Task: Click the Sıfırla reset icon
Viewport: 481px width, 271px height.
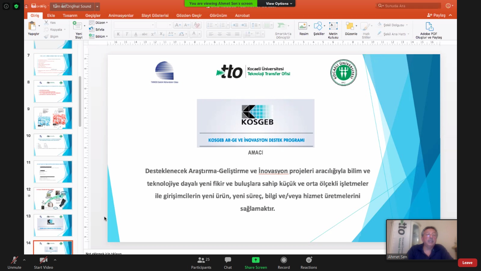Action: click(92, 30)
